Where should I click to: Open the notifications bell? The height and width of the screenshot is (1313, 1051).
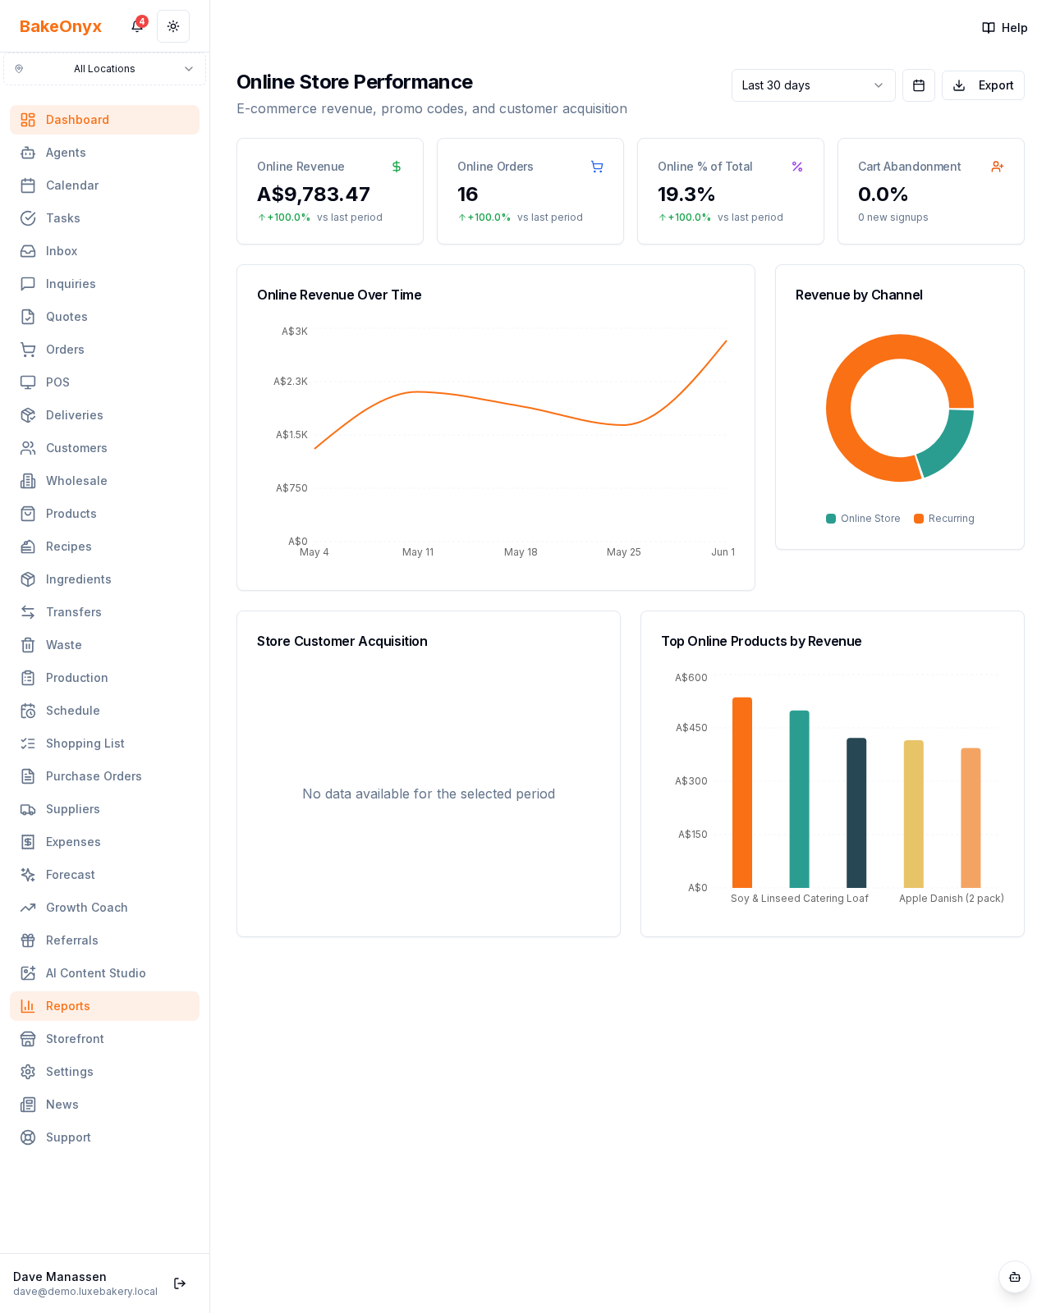point(137,26)
